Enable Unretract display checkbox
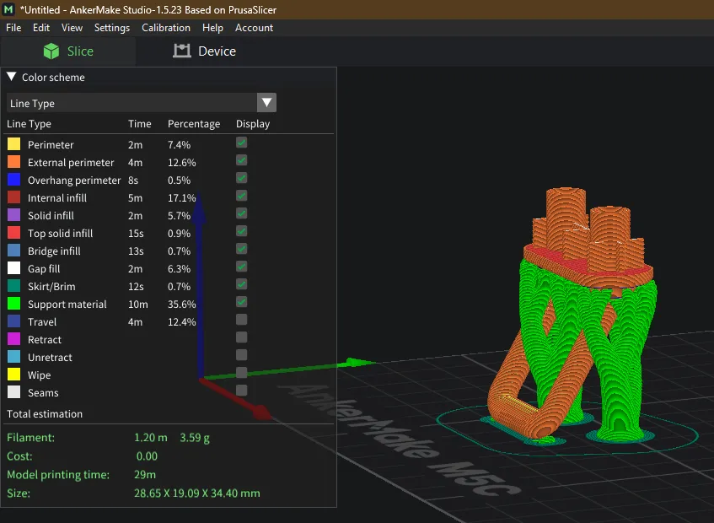 coord(242,355)
